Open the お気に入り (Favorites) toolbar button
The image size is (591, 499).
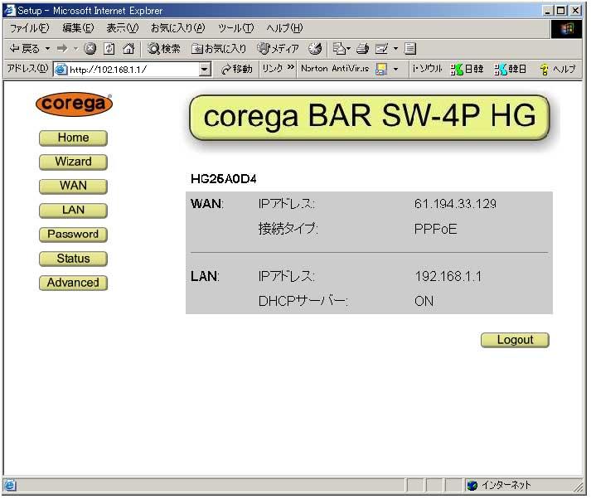click(219, 49)
